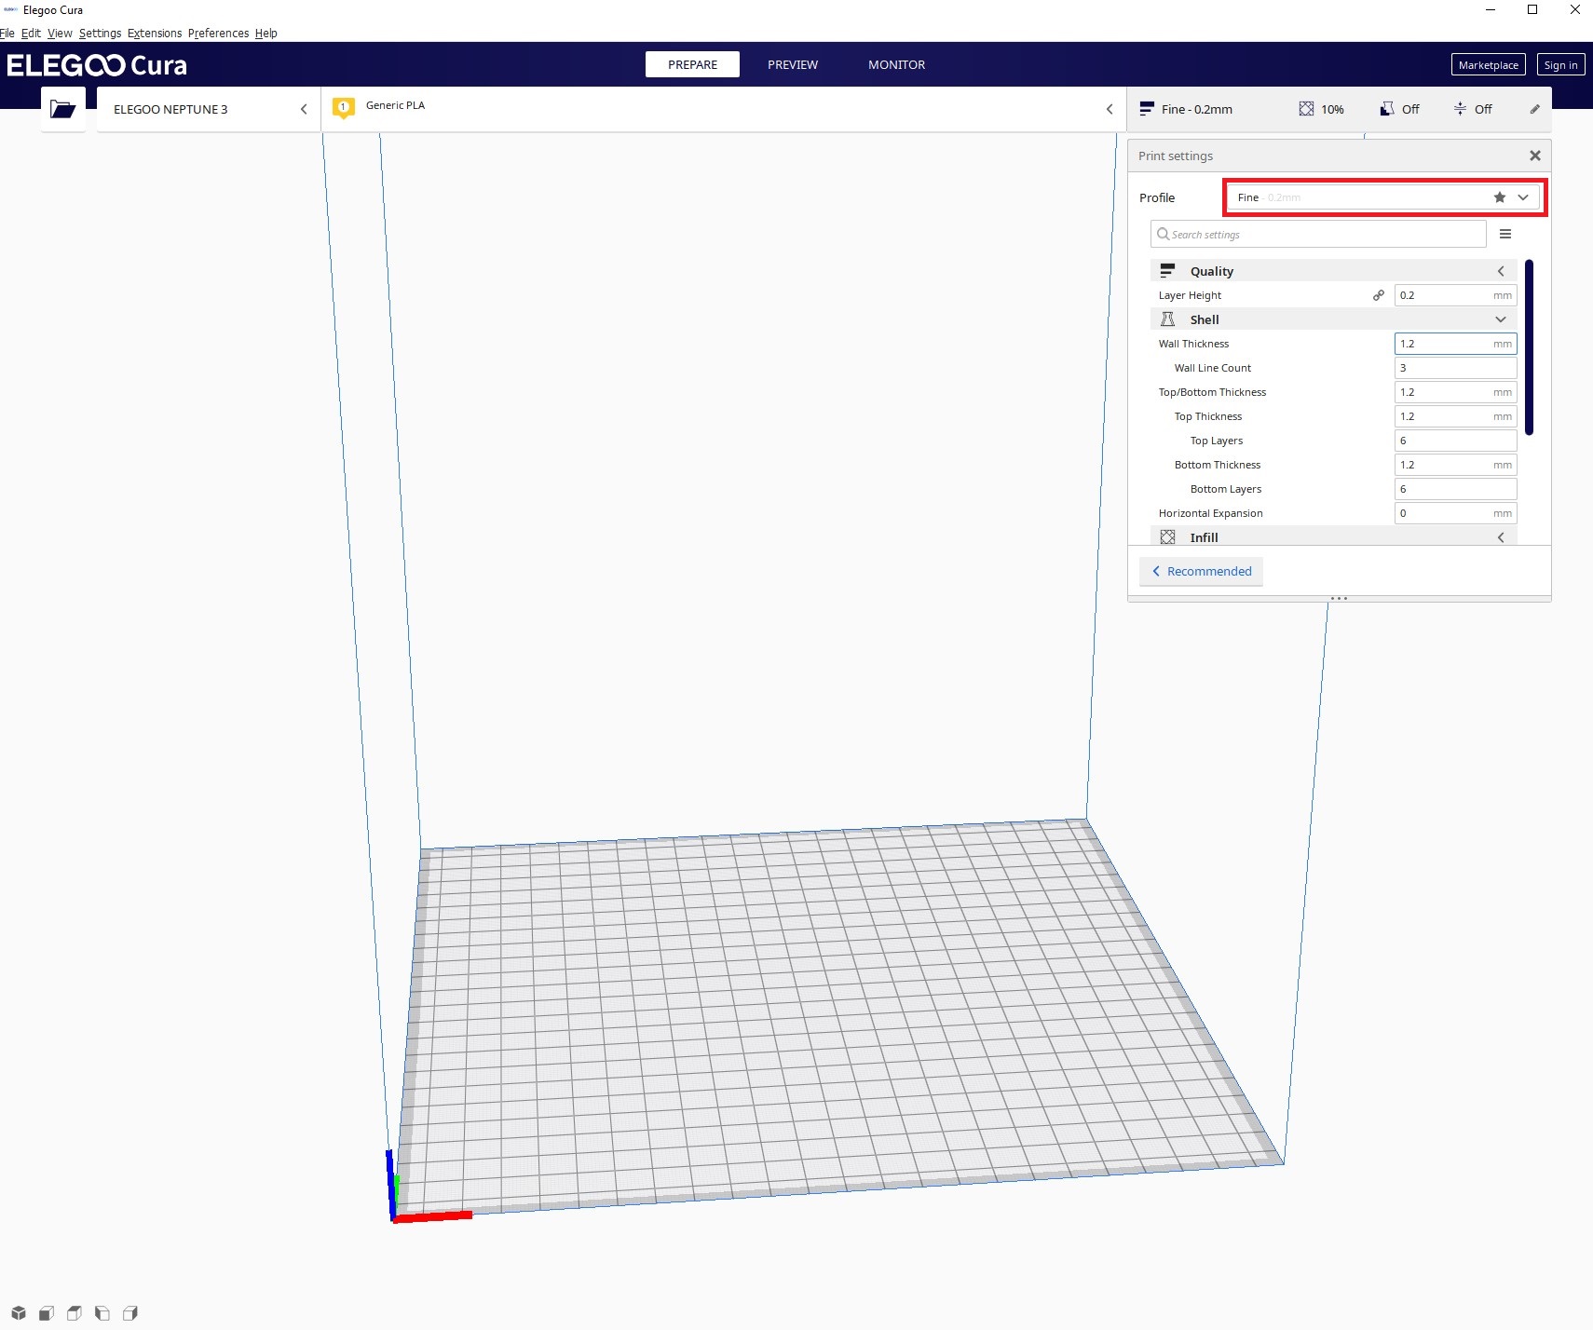
Task: Click the extruder 1 badge icon
Action: coord(344,107)
